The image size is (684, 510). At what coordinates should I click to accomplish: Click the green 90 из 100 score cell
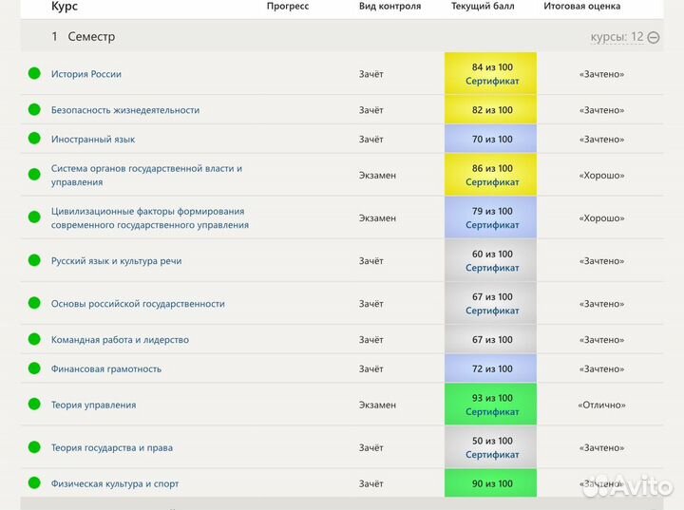click(491, 483)
